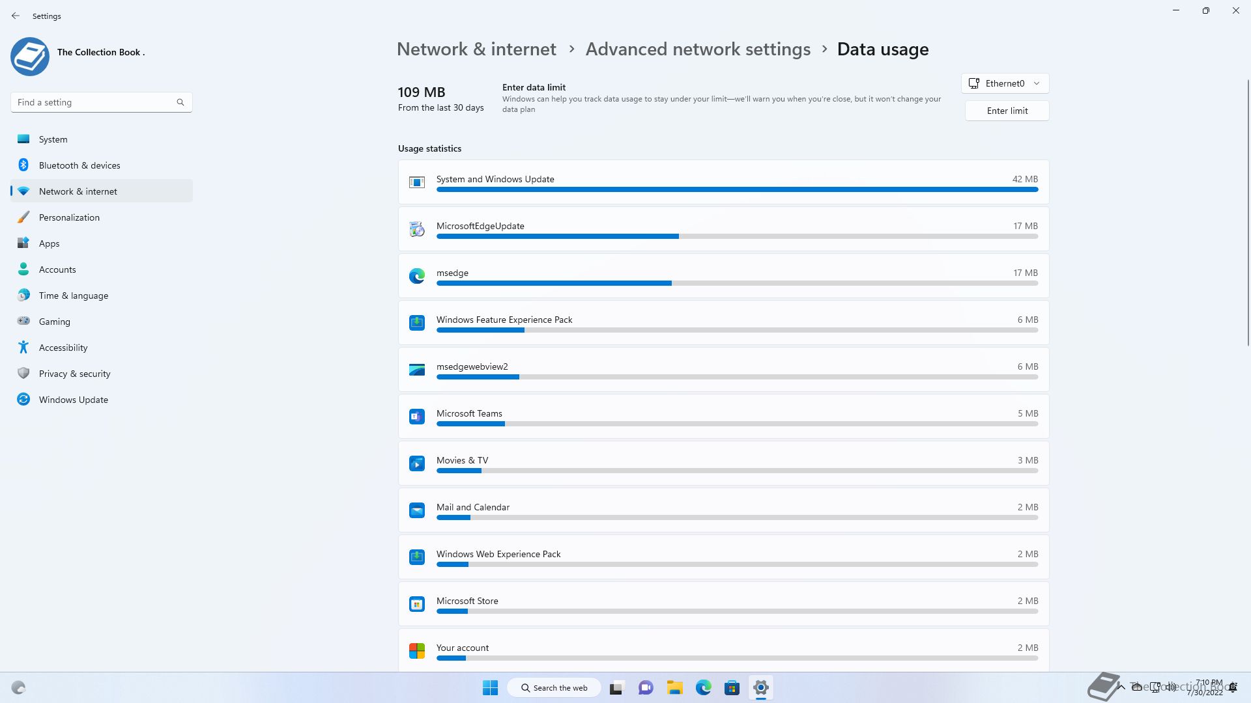Click the Your account row label
This screenshot has width=1251, height=703.
pyautogui.click(x=463, y=648)
